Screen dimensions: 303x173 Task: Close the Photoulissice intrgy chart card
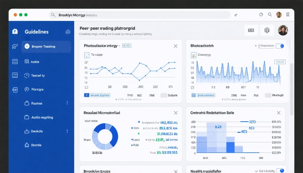(175, 46)
